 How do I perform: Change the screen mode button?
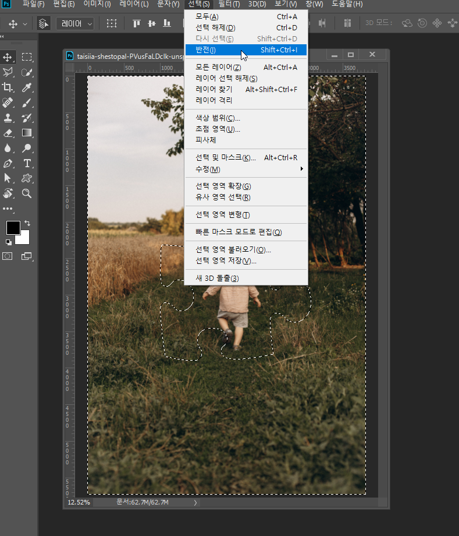point(27,256)
